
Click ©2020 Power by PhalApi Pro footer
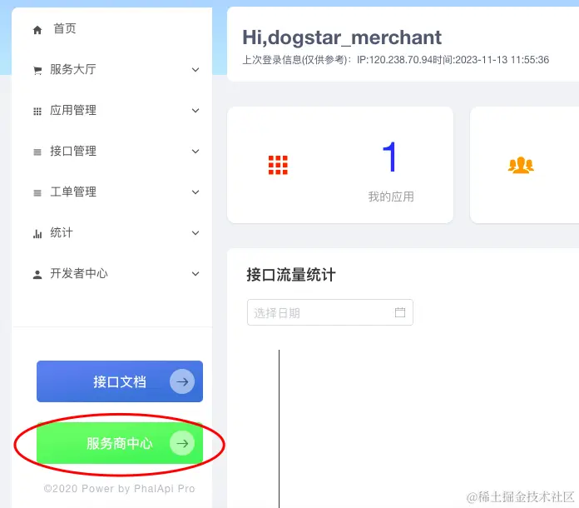point(119,488)
